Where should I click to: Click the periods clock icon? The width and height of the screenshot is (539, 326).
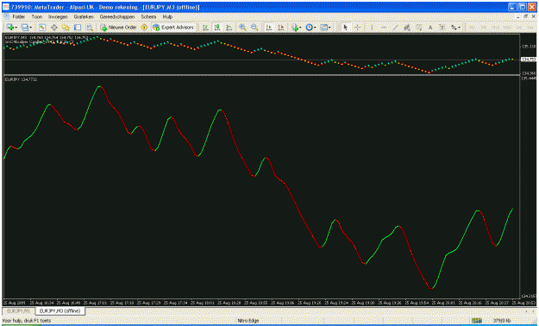pyautogui.click(x=309, y=28)
